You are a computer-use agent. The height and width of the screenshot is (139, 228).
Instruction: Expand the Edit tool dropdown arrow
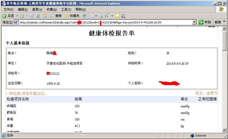[112, 16]
